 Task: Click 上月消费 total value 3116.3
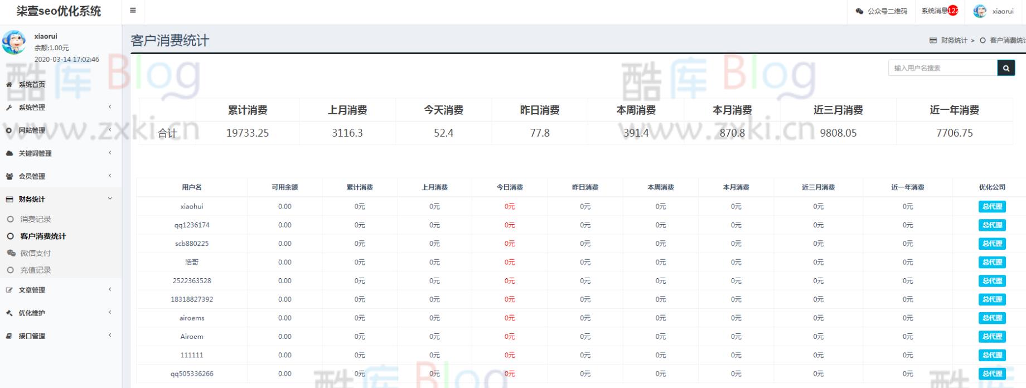pyautogui.click(x=347, y=133)
